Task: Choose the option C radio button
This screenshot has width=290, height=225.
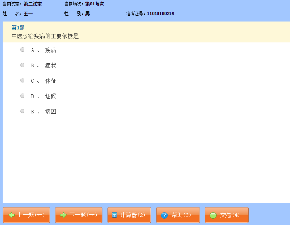Action: tap(23, 80)
